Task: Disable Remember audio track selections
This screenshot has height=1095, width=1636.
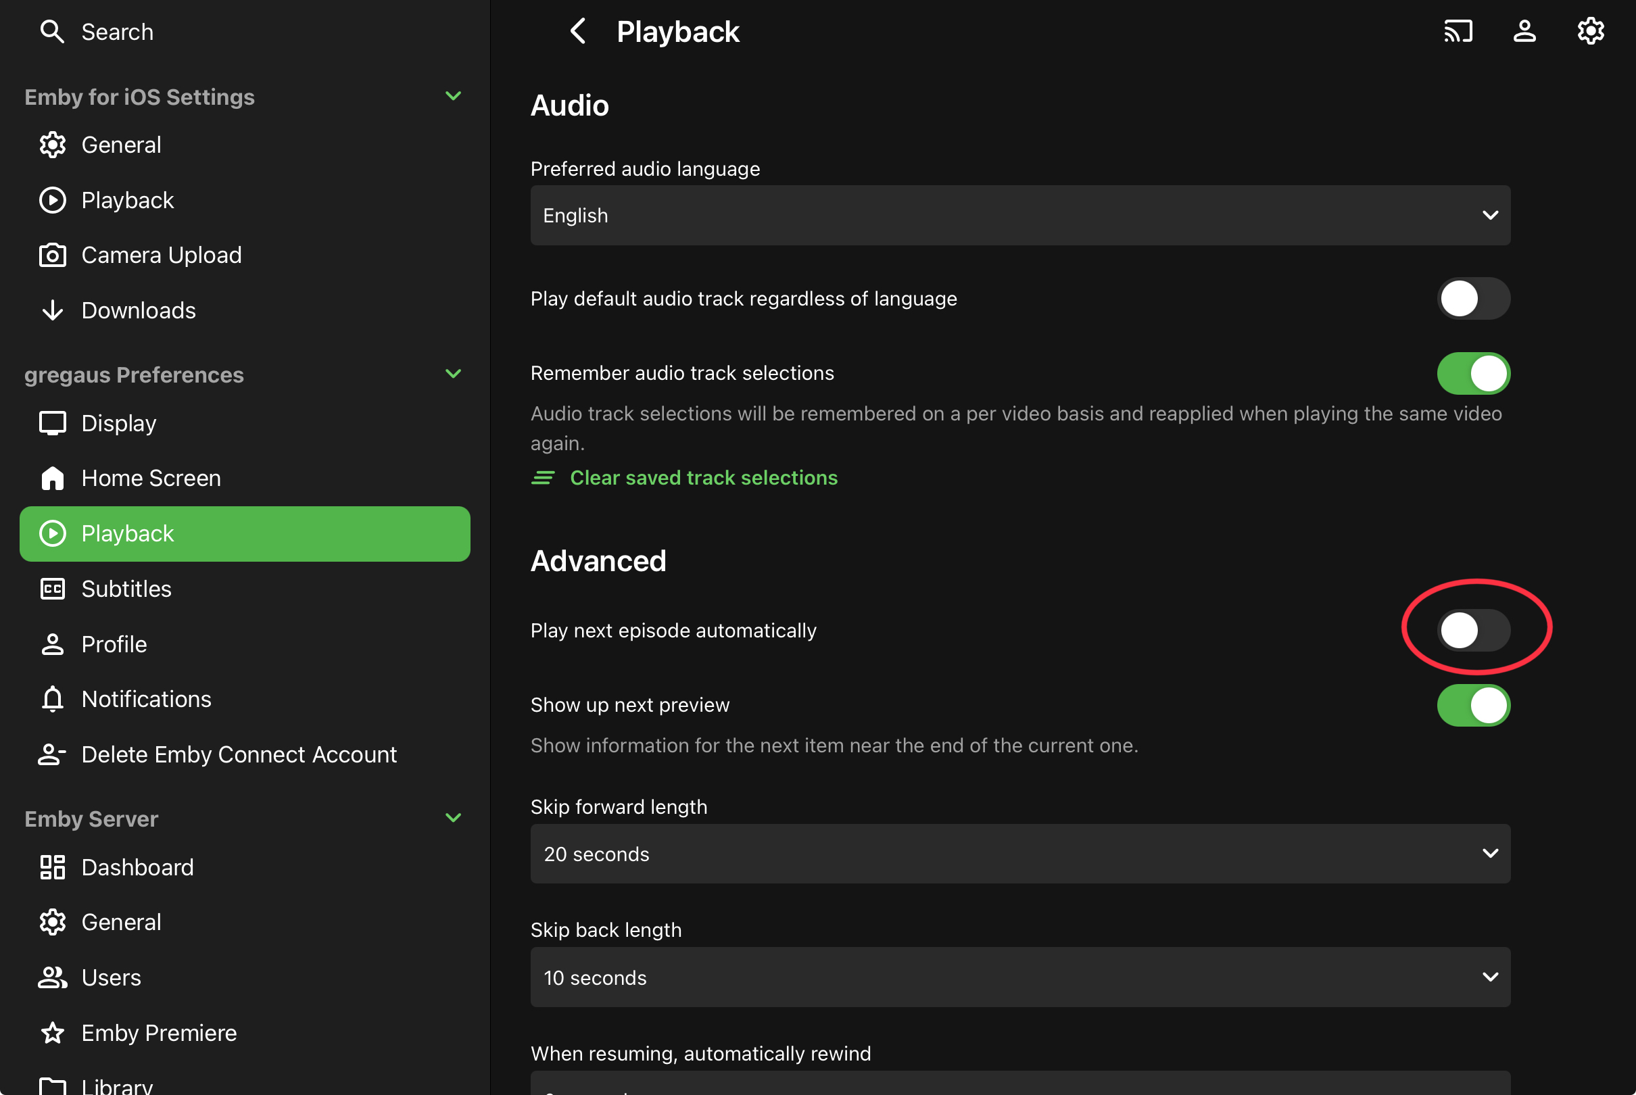Action: click(x=1472, y=373)
